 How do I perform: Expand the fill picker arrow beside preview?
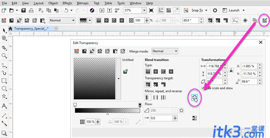118,79
